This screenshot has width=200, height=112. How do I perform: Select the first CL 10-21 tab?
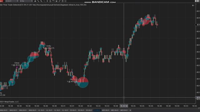pos(41,110)
